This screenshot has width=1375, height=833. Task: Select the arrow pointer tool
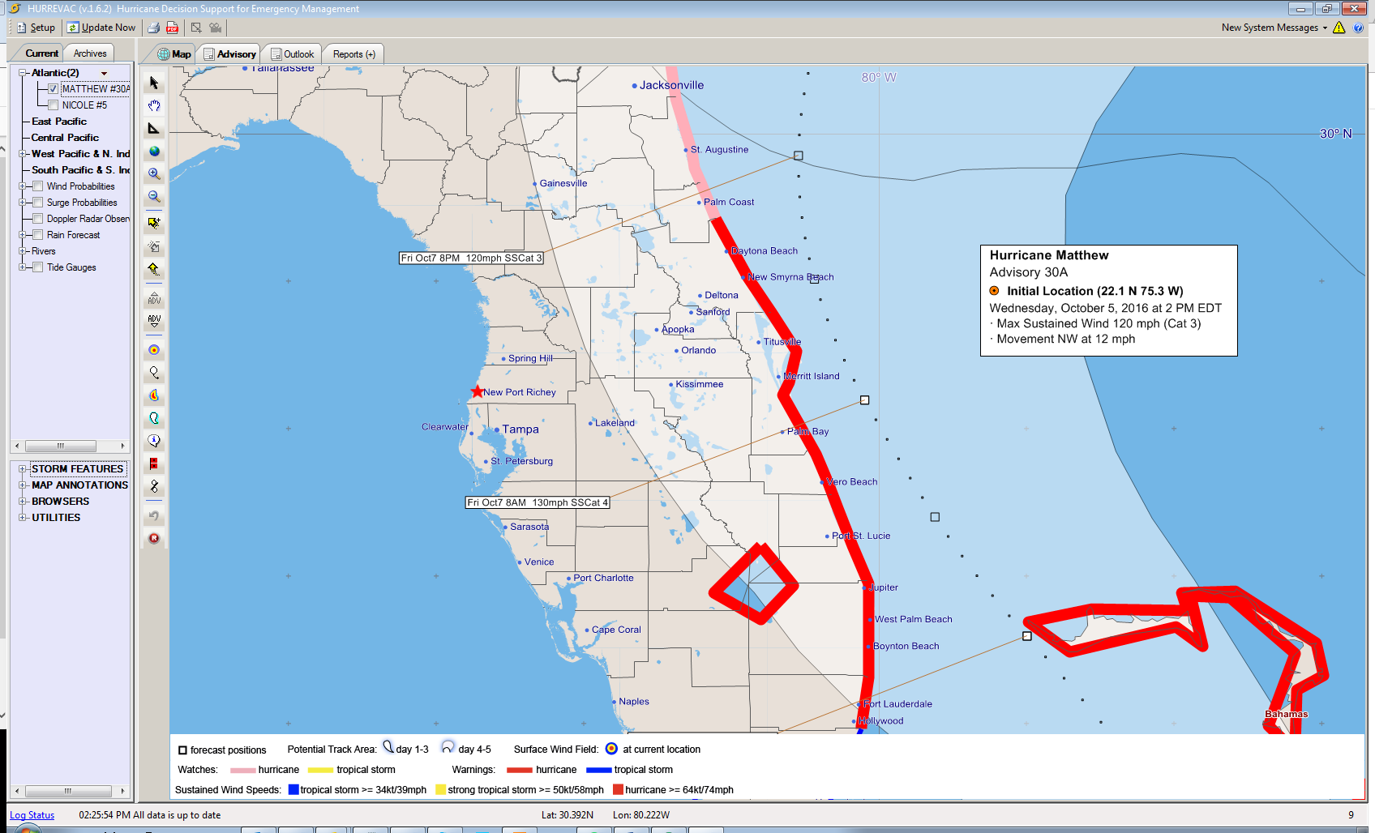(x=154, y=83)
